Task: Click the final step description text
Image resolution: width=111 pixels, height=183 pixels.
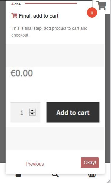Action: tap(49, 32)
